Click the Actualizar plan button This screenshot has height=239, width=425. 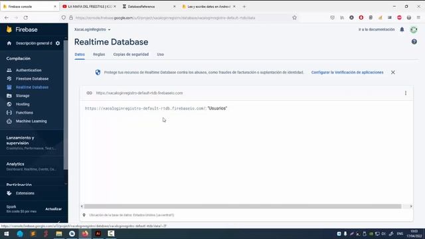tap(53, 209)
